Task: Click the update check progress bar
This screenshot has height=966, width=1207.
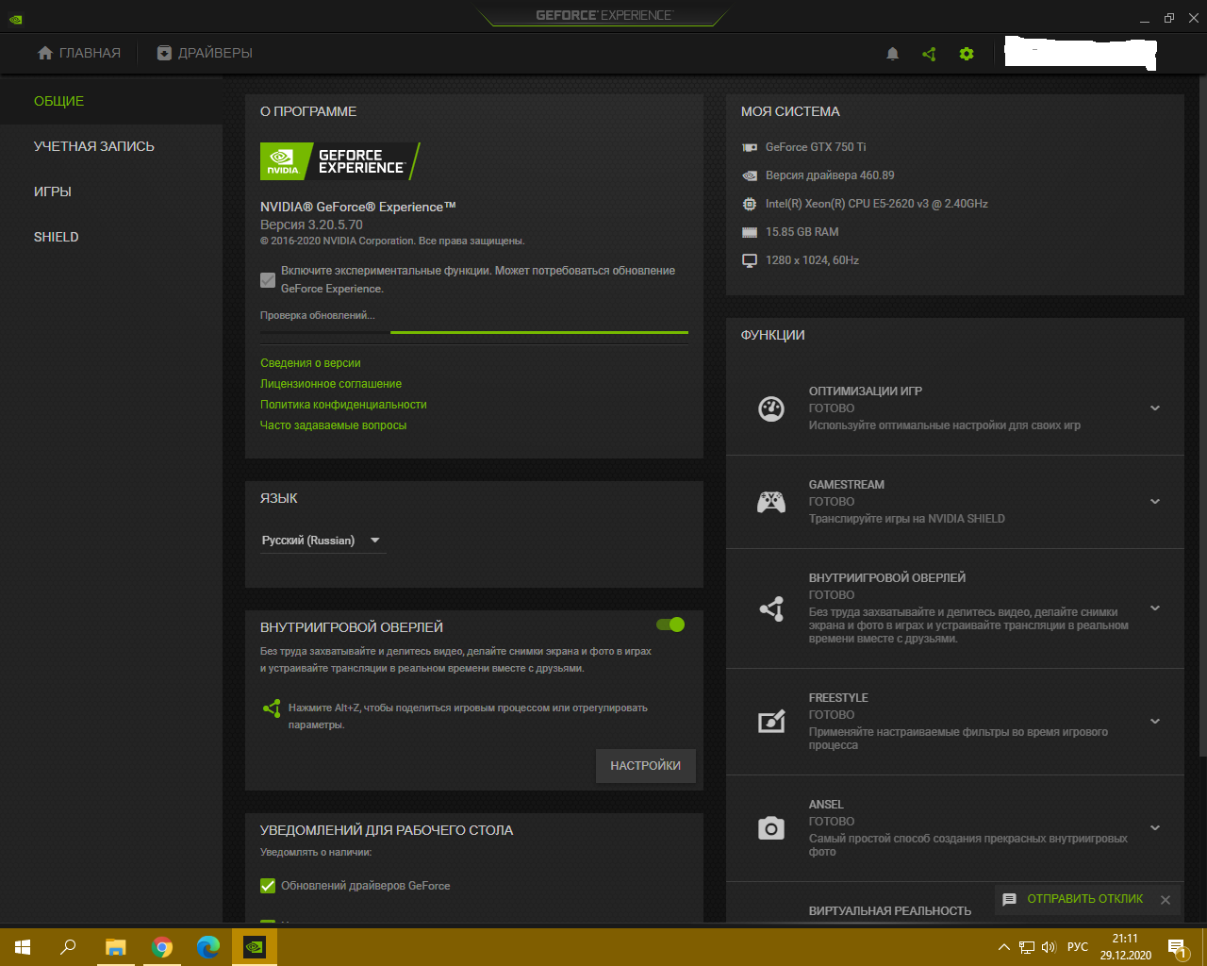Action: coord(474,332)
